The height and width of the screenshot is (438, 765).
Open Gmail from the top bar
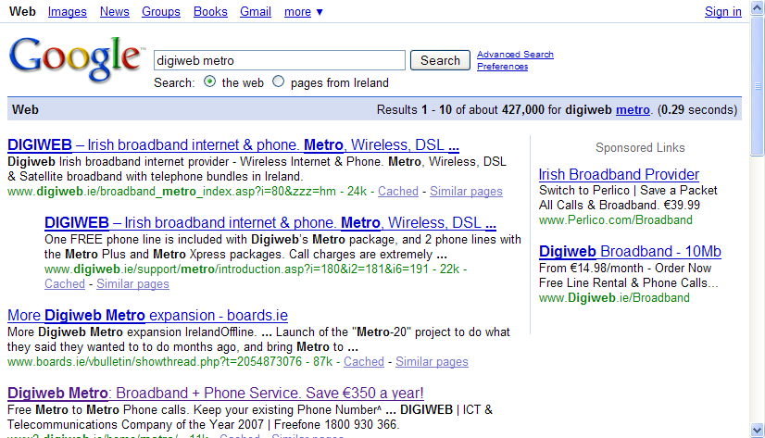coord(256,11)
